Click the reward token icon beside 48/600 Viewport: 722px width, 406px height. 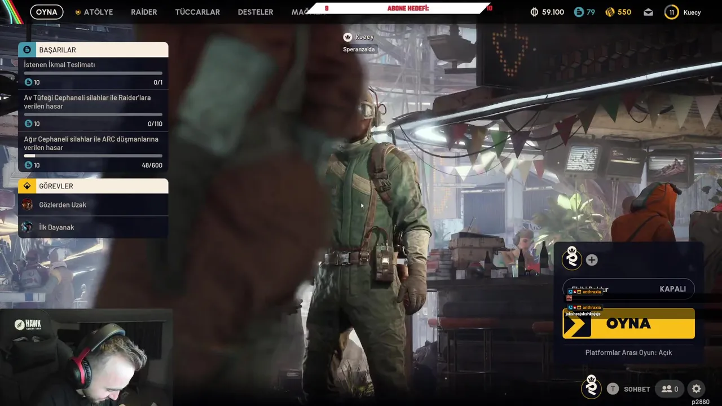pos(28,165)
